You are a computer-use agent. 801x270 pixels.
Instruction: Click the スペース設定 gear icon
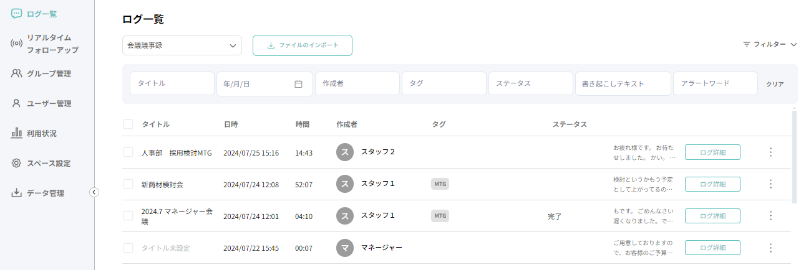(17, 163)
